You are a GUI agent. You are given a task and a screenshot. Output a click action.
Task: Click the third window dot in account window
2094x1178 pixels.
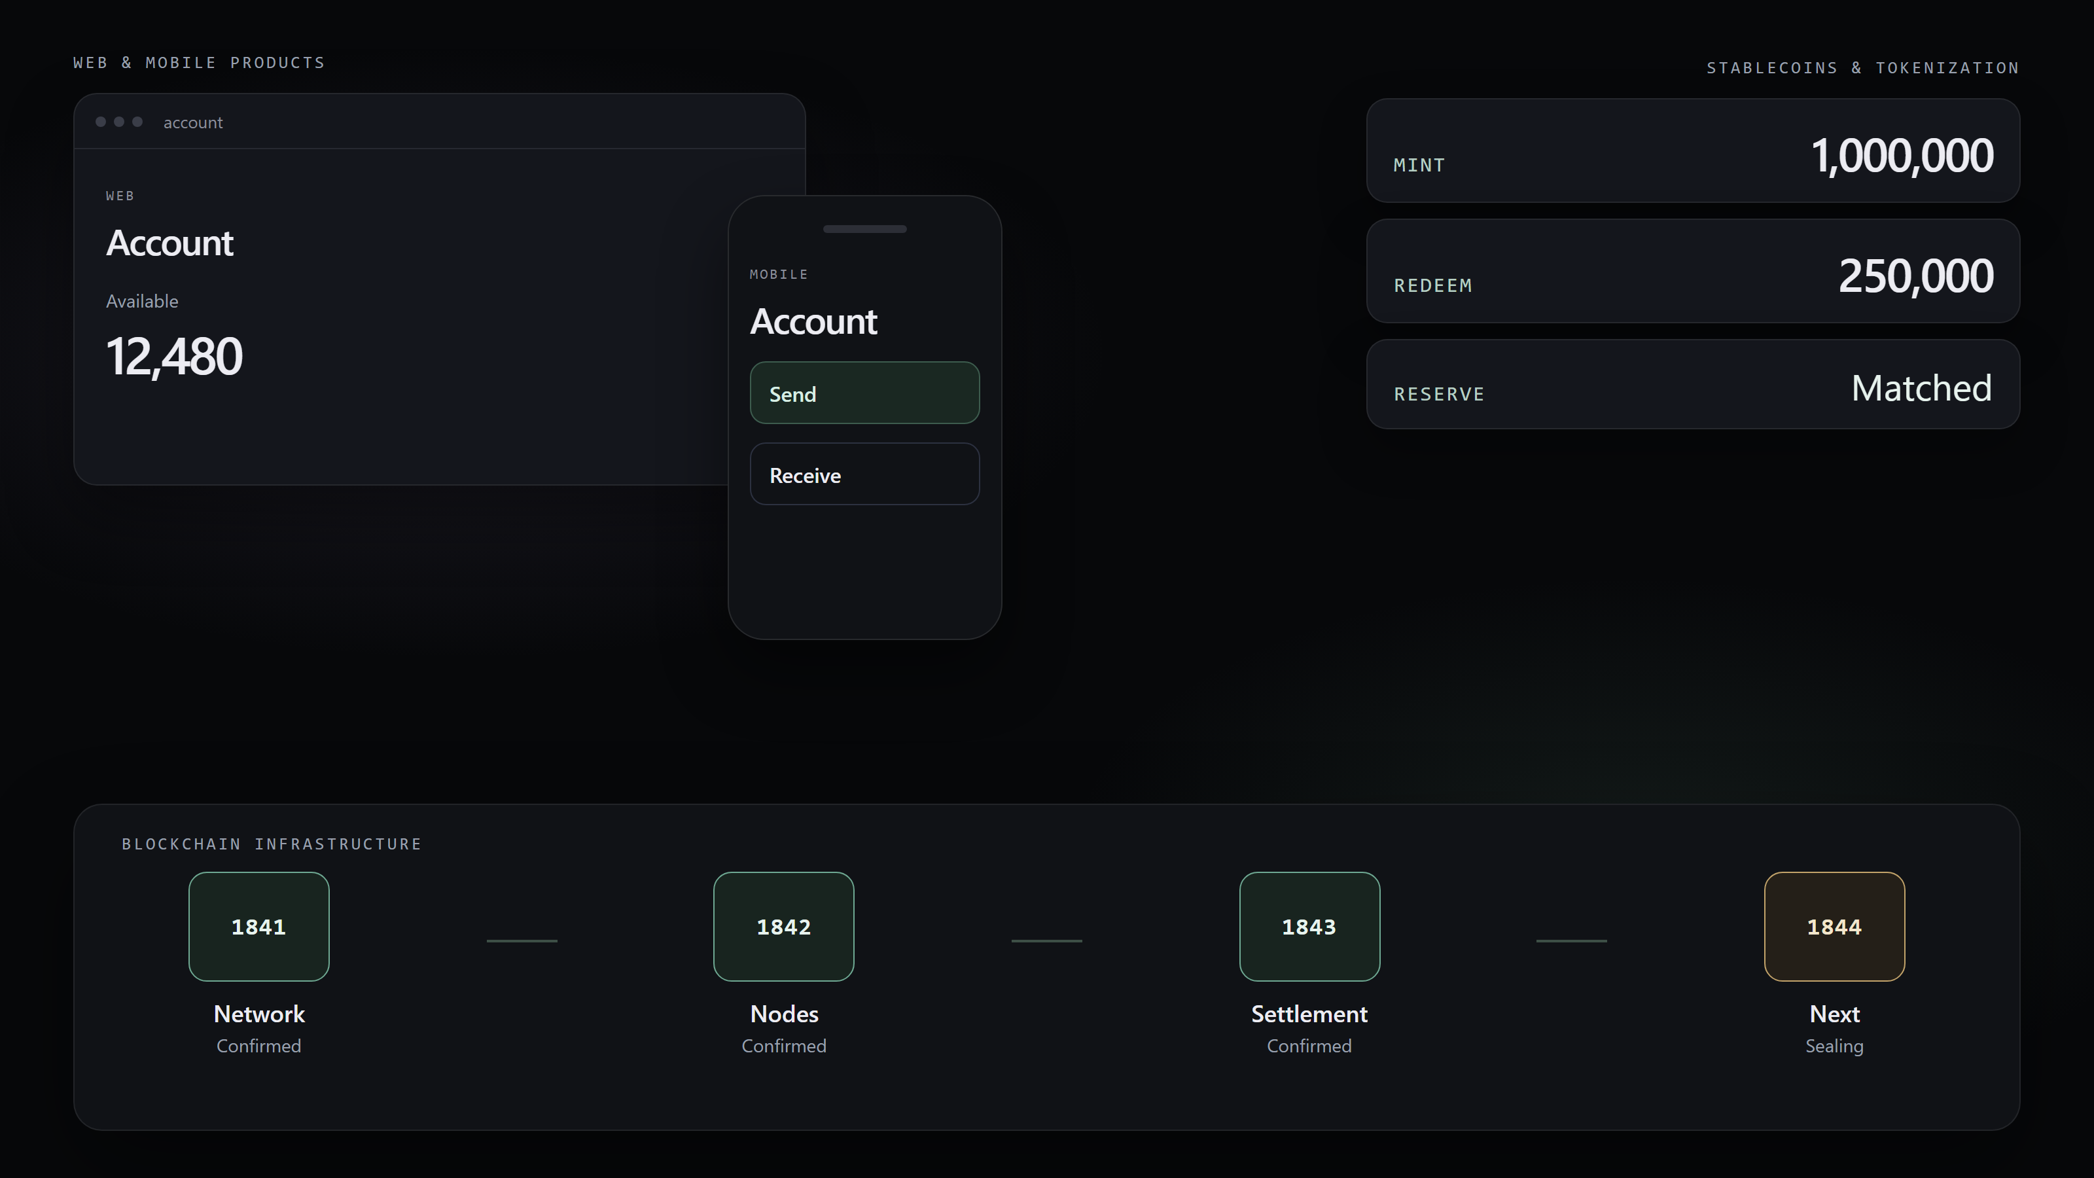[x=137, y=122]
